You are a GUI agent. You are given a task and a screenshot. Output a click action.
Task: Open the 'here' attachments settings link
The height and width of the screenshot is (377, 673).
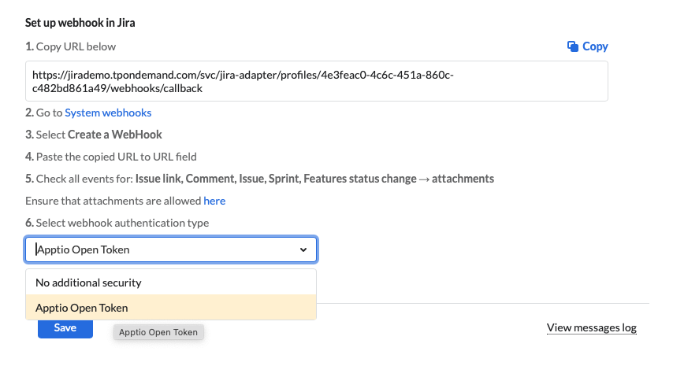[214, 201]
